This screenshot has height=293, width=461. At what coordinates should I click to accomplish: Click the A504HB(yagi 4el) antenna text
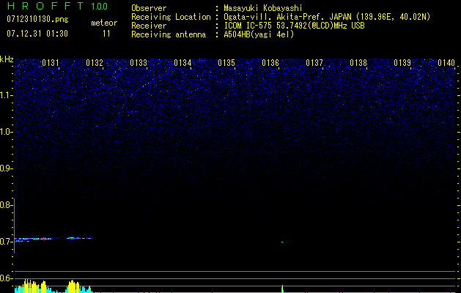(259, 34)
